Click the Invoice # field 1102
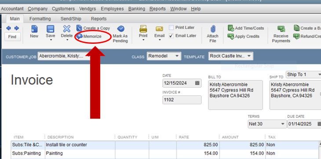 182,100
